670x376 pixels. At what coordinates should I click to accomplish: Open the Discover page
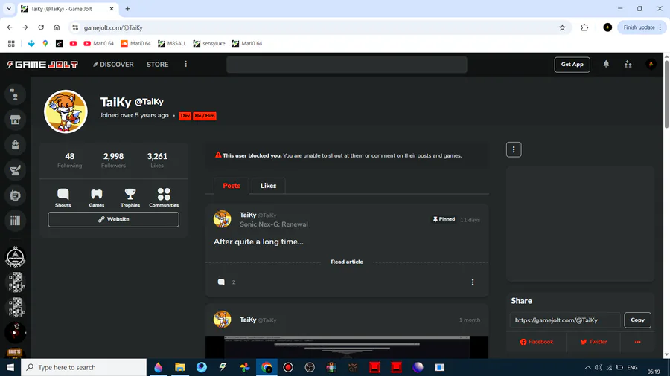click(113, 65)
